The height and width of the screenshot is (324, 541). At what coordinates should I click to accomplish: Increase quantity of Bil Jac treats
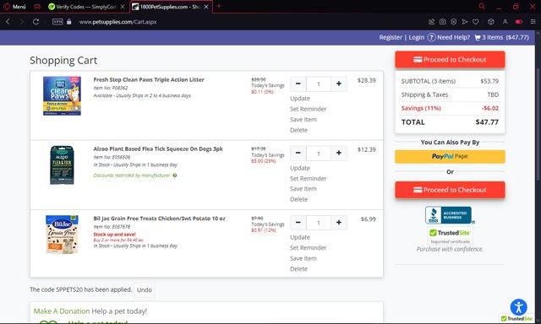339,223
